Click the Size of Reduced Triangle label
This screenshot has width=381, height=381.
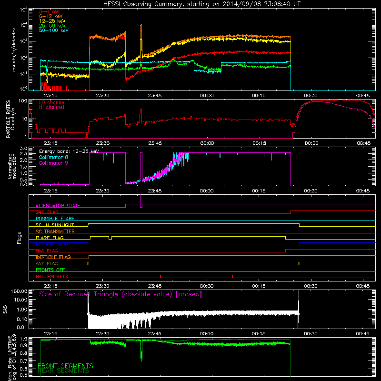click(x=120, y=294)
